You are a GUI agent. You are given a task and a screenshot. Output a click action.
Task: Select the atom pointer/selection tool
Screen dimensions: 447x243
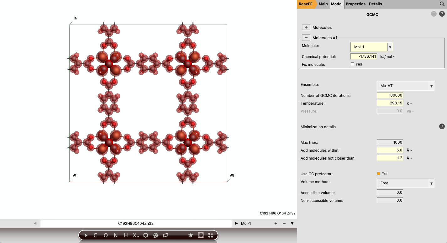coord(85,235)
